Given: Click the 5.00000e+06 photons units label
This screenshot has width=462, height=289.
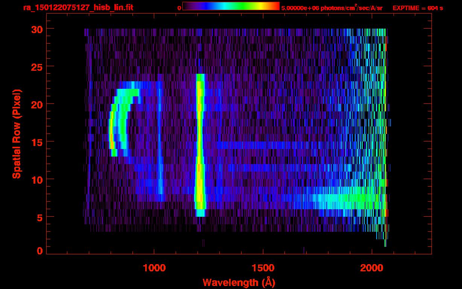Looking at the screenshot, I should pyautogui.click(x=332, y=8).
